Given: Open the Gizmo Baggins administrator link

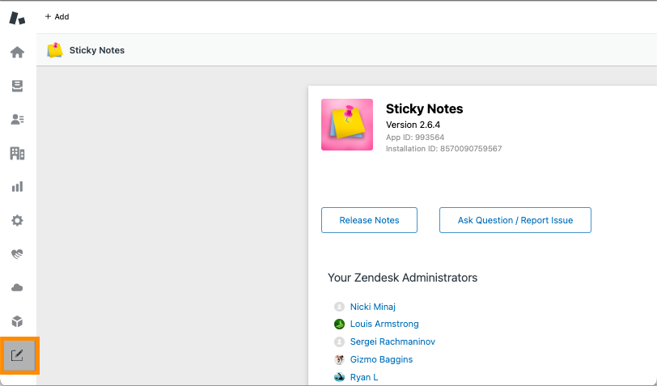Looking at the screenshot, I should [381, 359].
